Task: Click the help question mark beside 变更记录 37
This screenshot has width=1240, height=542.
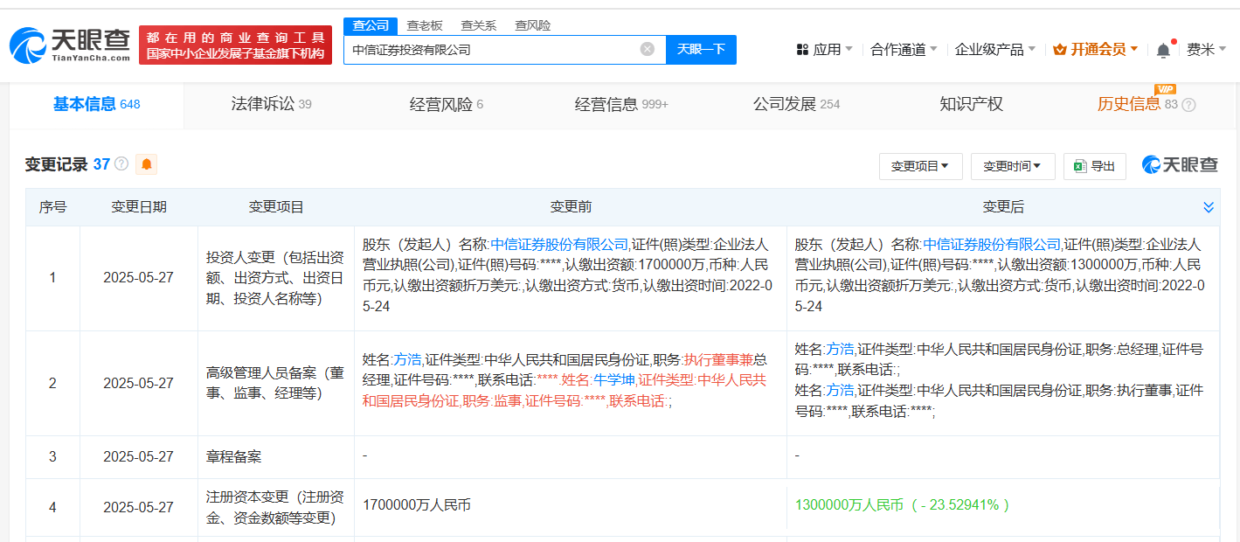Action: [121, 163]
